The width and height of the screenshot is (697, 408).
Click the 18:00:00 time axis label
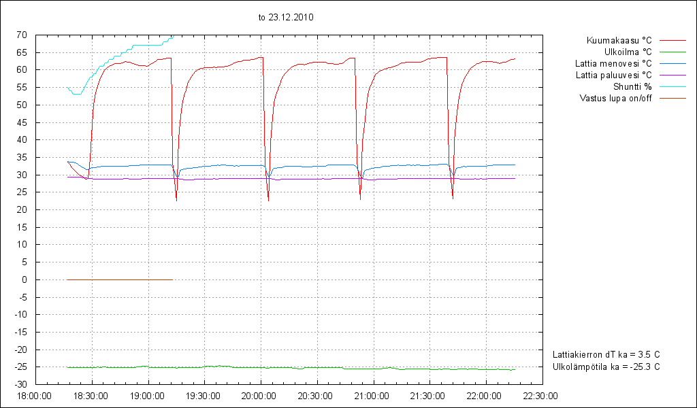pyautogui.click(x=35, y=396)
